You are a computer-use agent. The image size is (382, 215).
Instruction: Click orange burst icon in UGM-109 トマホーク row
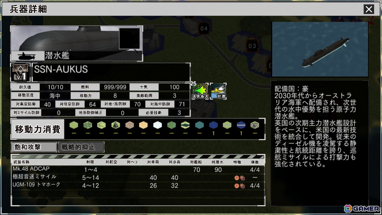(237, 186)
